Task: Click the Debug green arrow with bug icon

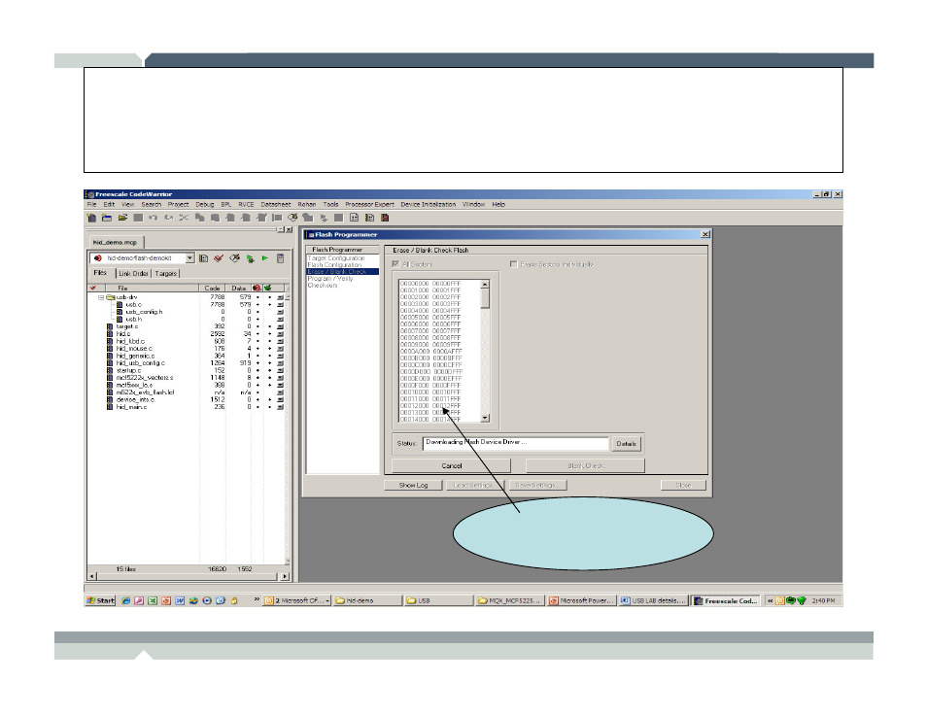Action: pos(250,258)
